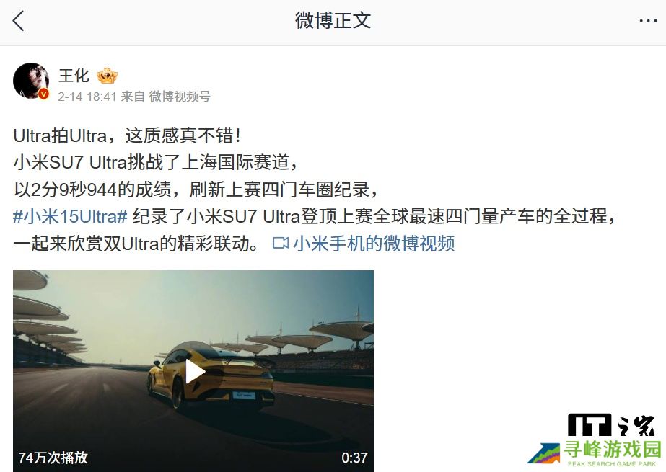
Task: Tap the crown membership badge beside 王化
Action: [107, 76]
